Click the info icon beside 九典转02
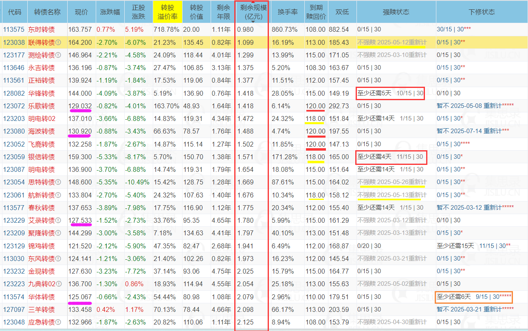Viewport: 528px width, 331px height. coord(58,284)
